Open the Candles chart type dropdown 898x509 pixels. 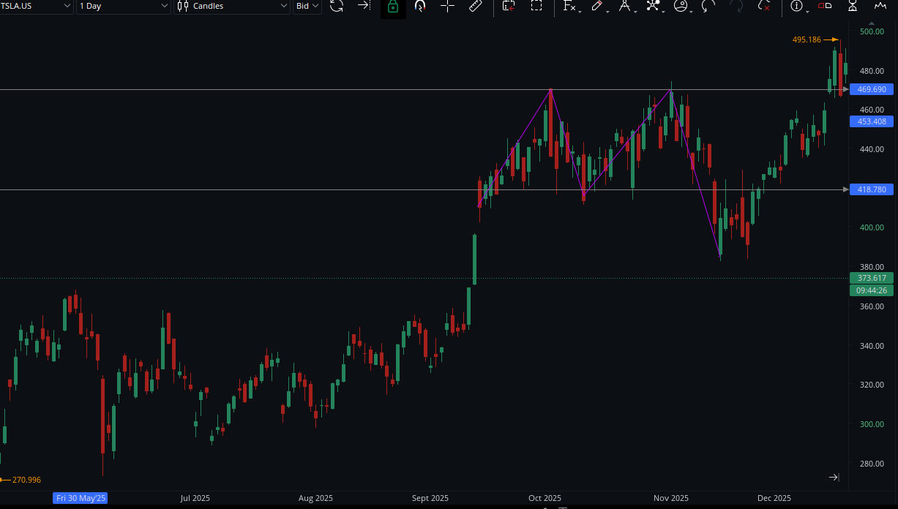pyautogui.click(x=232, y=6)
